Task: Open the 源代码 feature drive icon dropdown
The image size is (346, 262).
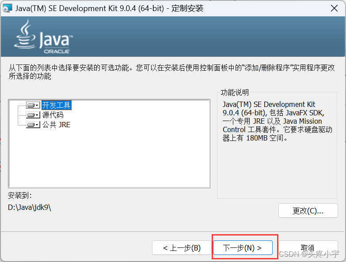Action: pyautogui.click(x=33, y=115)
